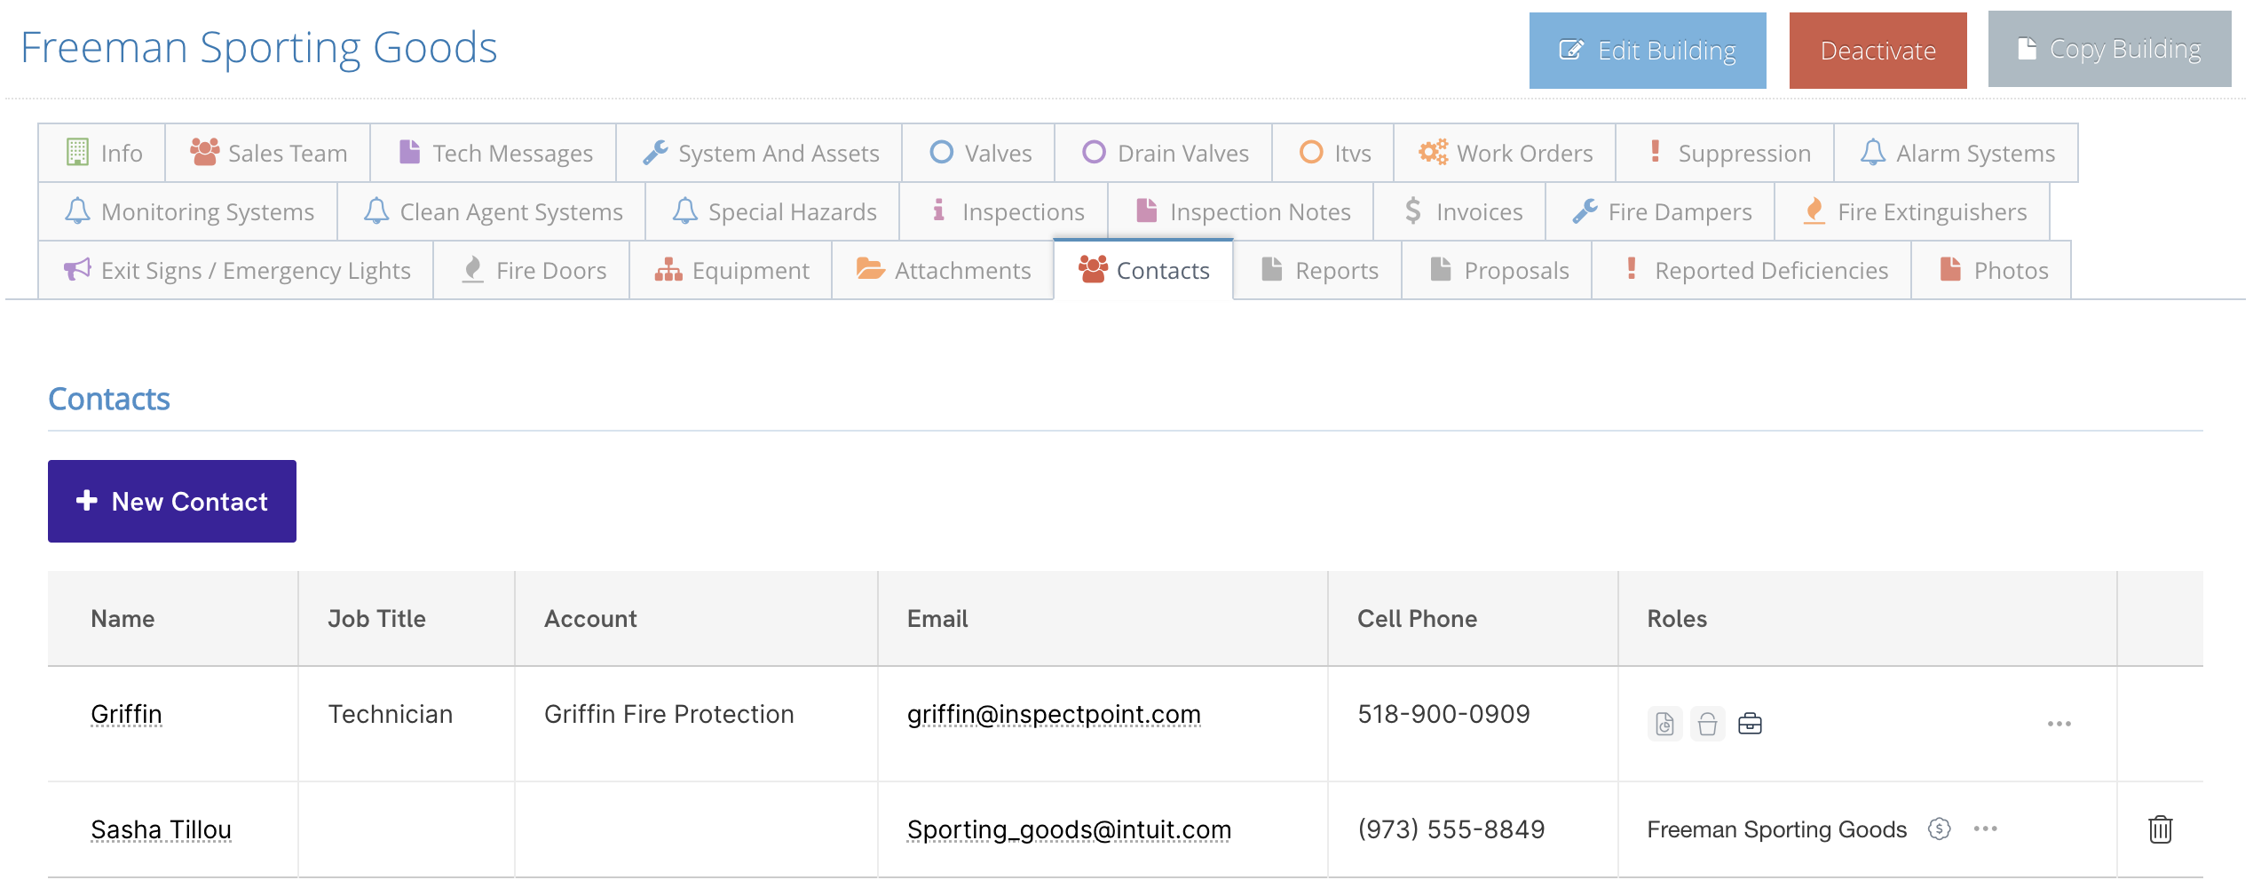Viewport: 2253px width, 888px height.
Task: Go to Exit Signs / Emergency Lights tab
Action: click(236, 270)
